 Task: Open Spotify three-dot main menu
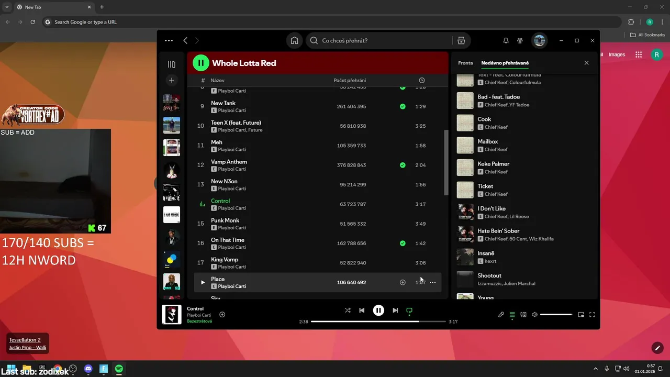coord(169,40)
